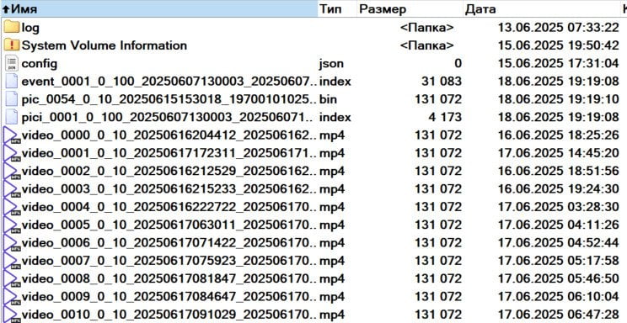Click the json type cell for config

pyautogui.click(x=331, y=64)
